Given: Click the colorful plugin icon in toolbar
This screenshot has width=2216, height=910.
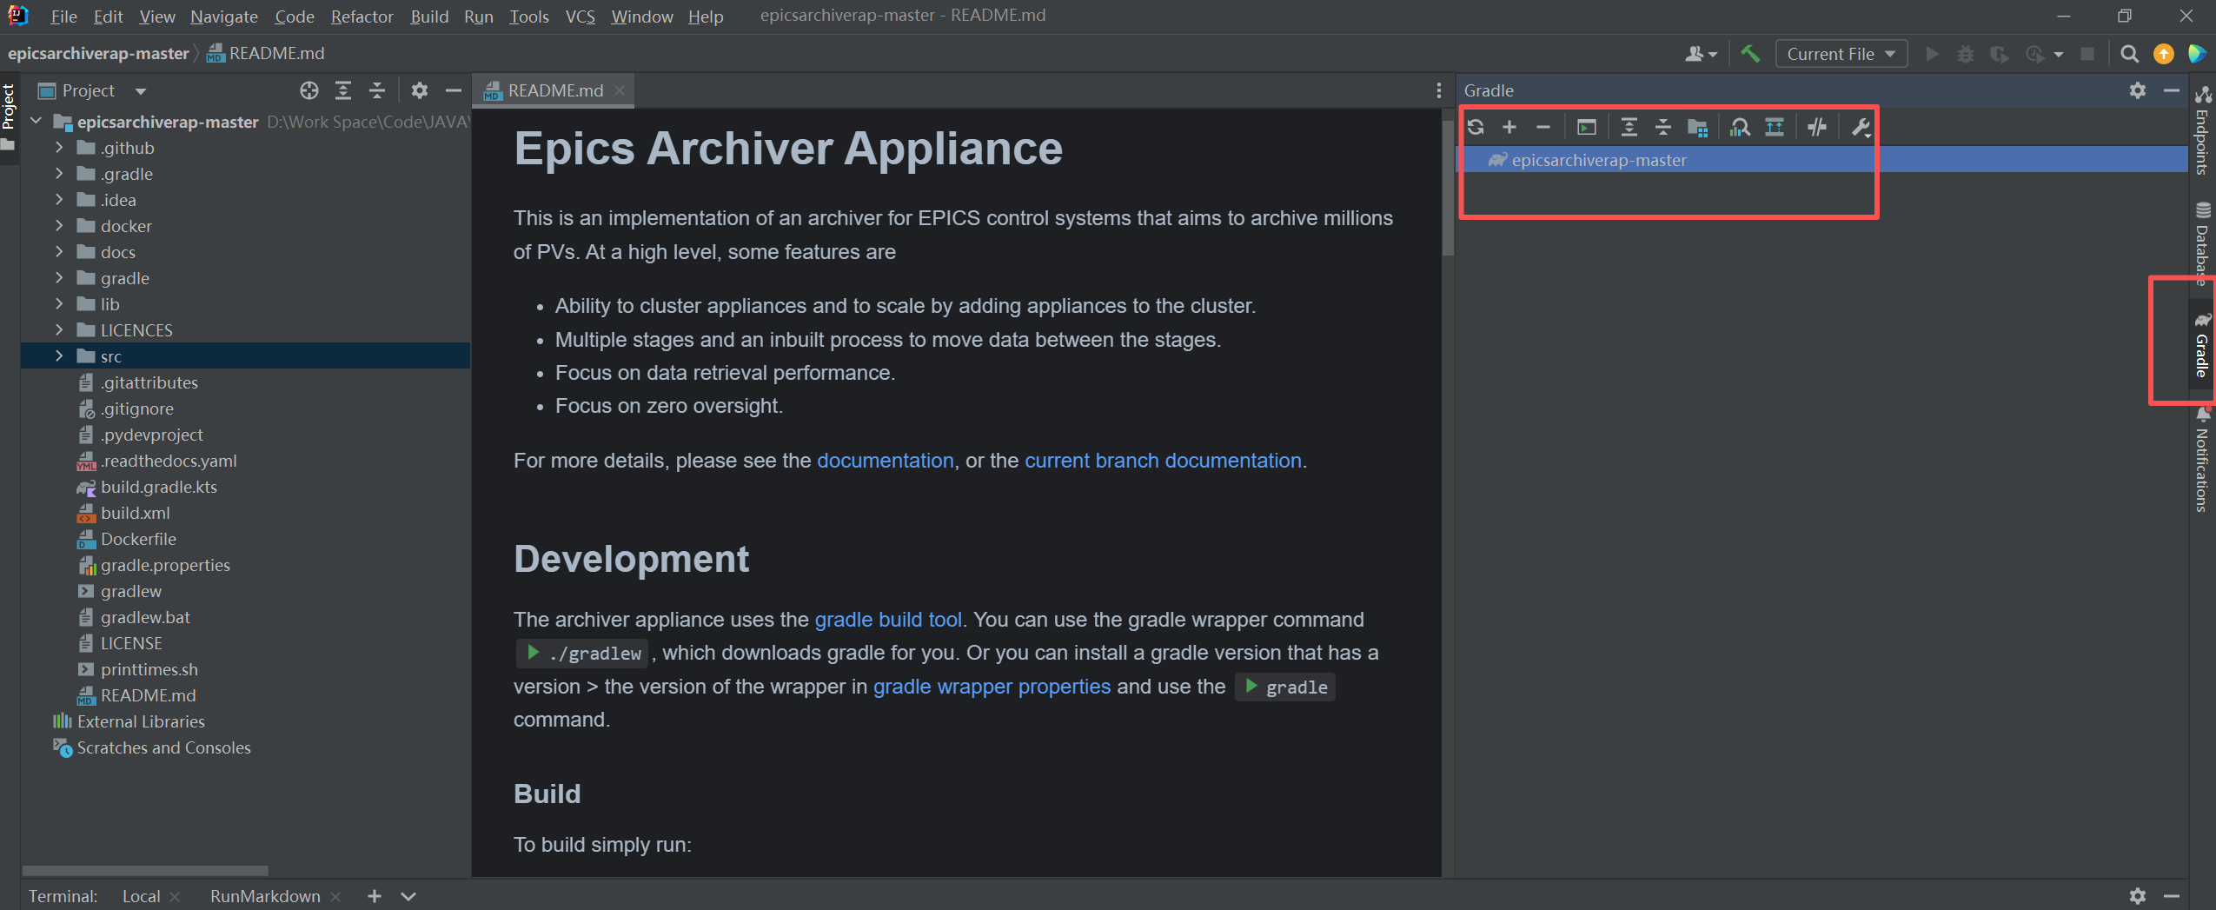Looking at the screenshot, I should point(2197,54).
